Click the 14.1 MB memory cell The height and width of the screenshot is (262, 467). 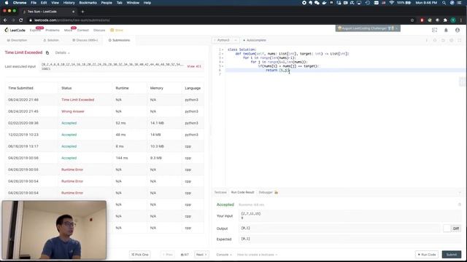click(157, 123)
